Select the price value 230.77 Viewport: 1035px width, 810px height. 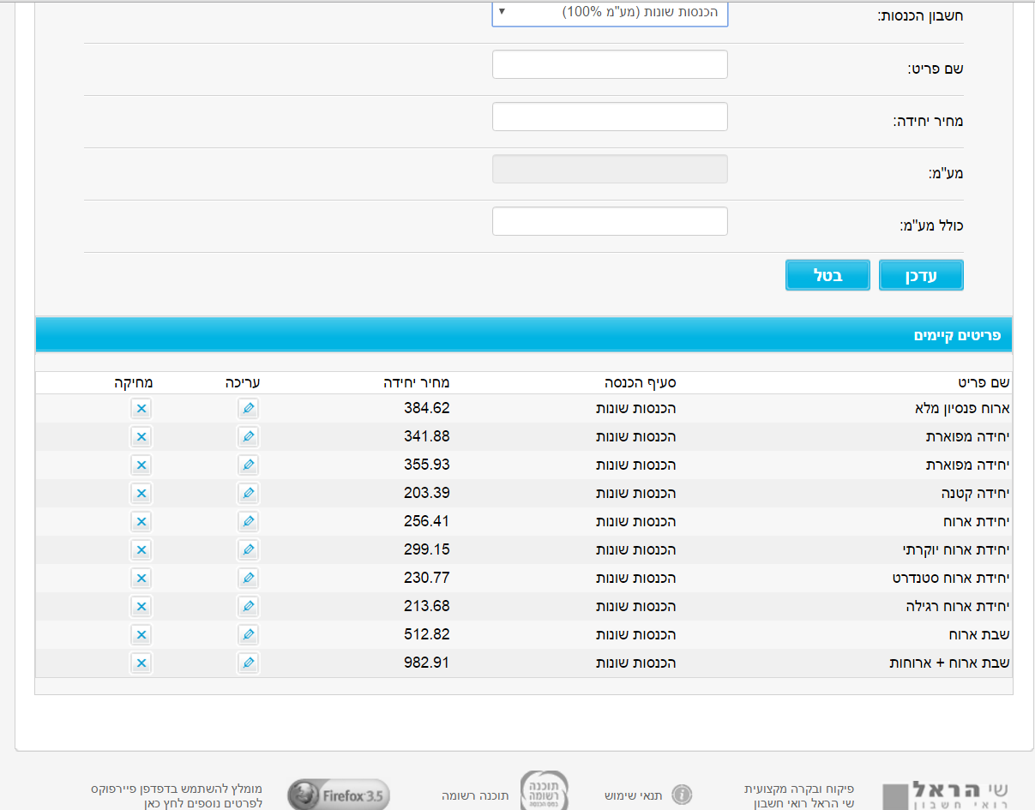427,579
